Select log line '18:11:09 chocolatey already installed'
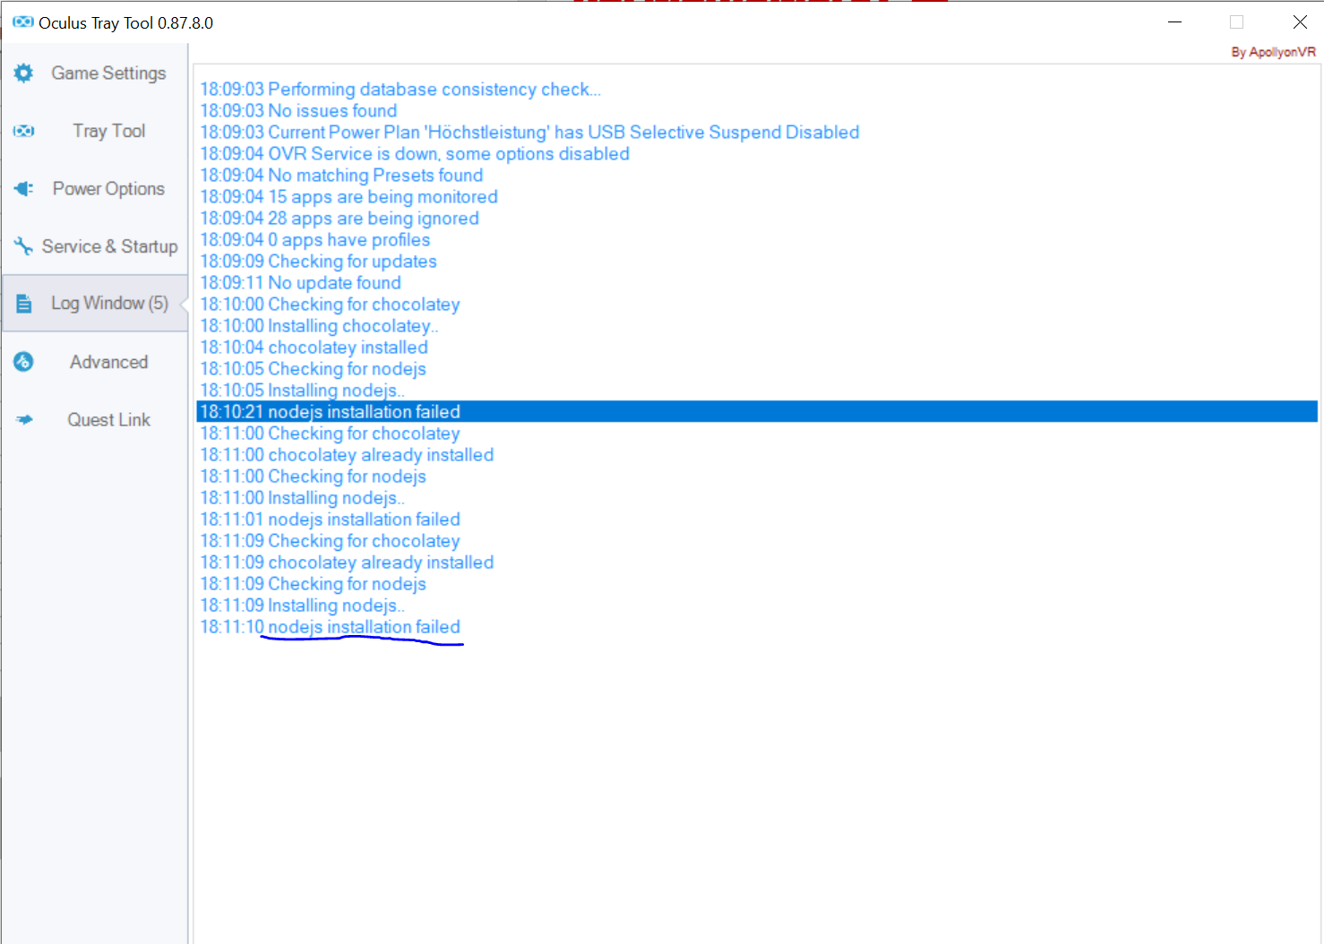The height and width of the screenshot is (944, 1324). pos(347,562)
